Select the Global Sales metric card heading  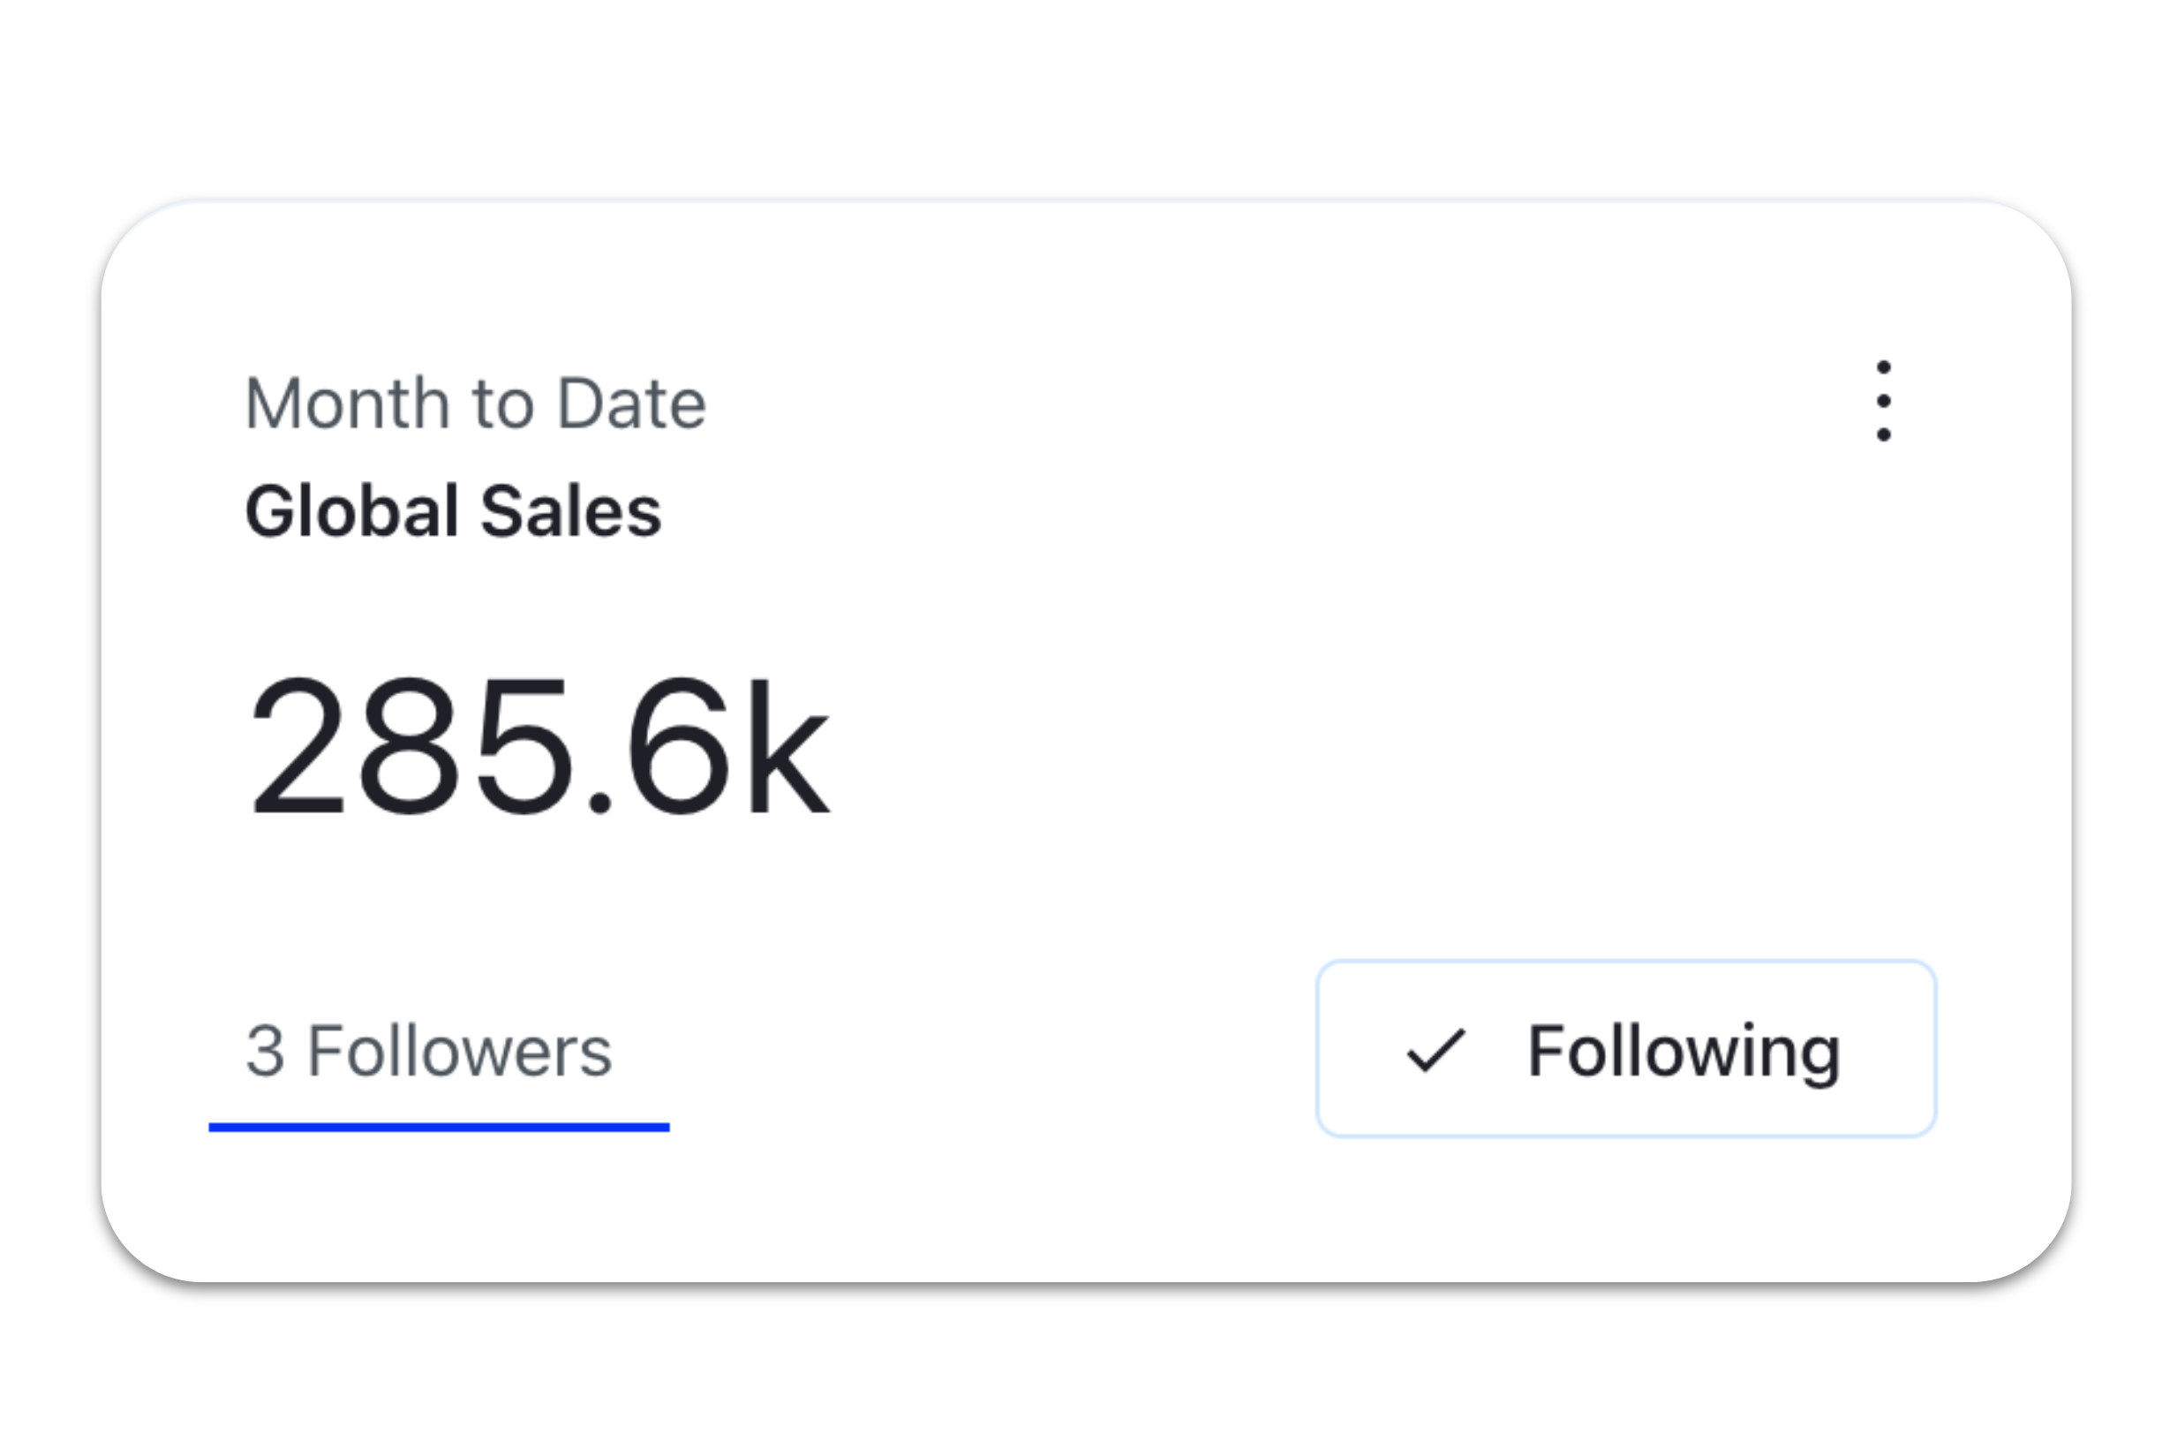[x=453, y=511]
